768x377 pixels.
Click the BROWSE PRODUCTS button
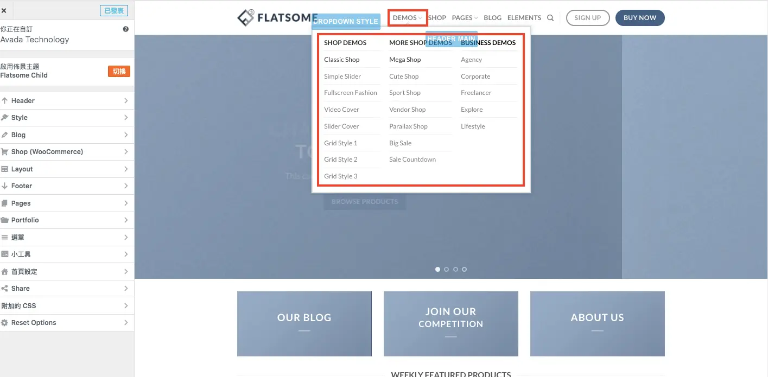pyautogui.click(x=365, y=202)
